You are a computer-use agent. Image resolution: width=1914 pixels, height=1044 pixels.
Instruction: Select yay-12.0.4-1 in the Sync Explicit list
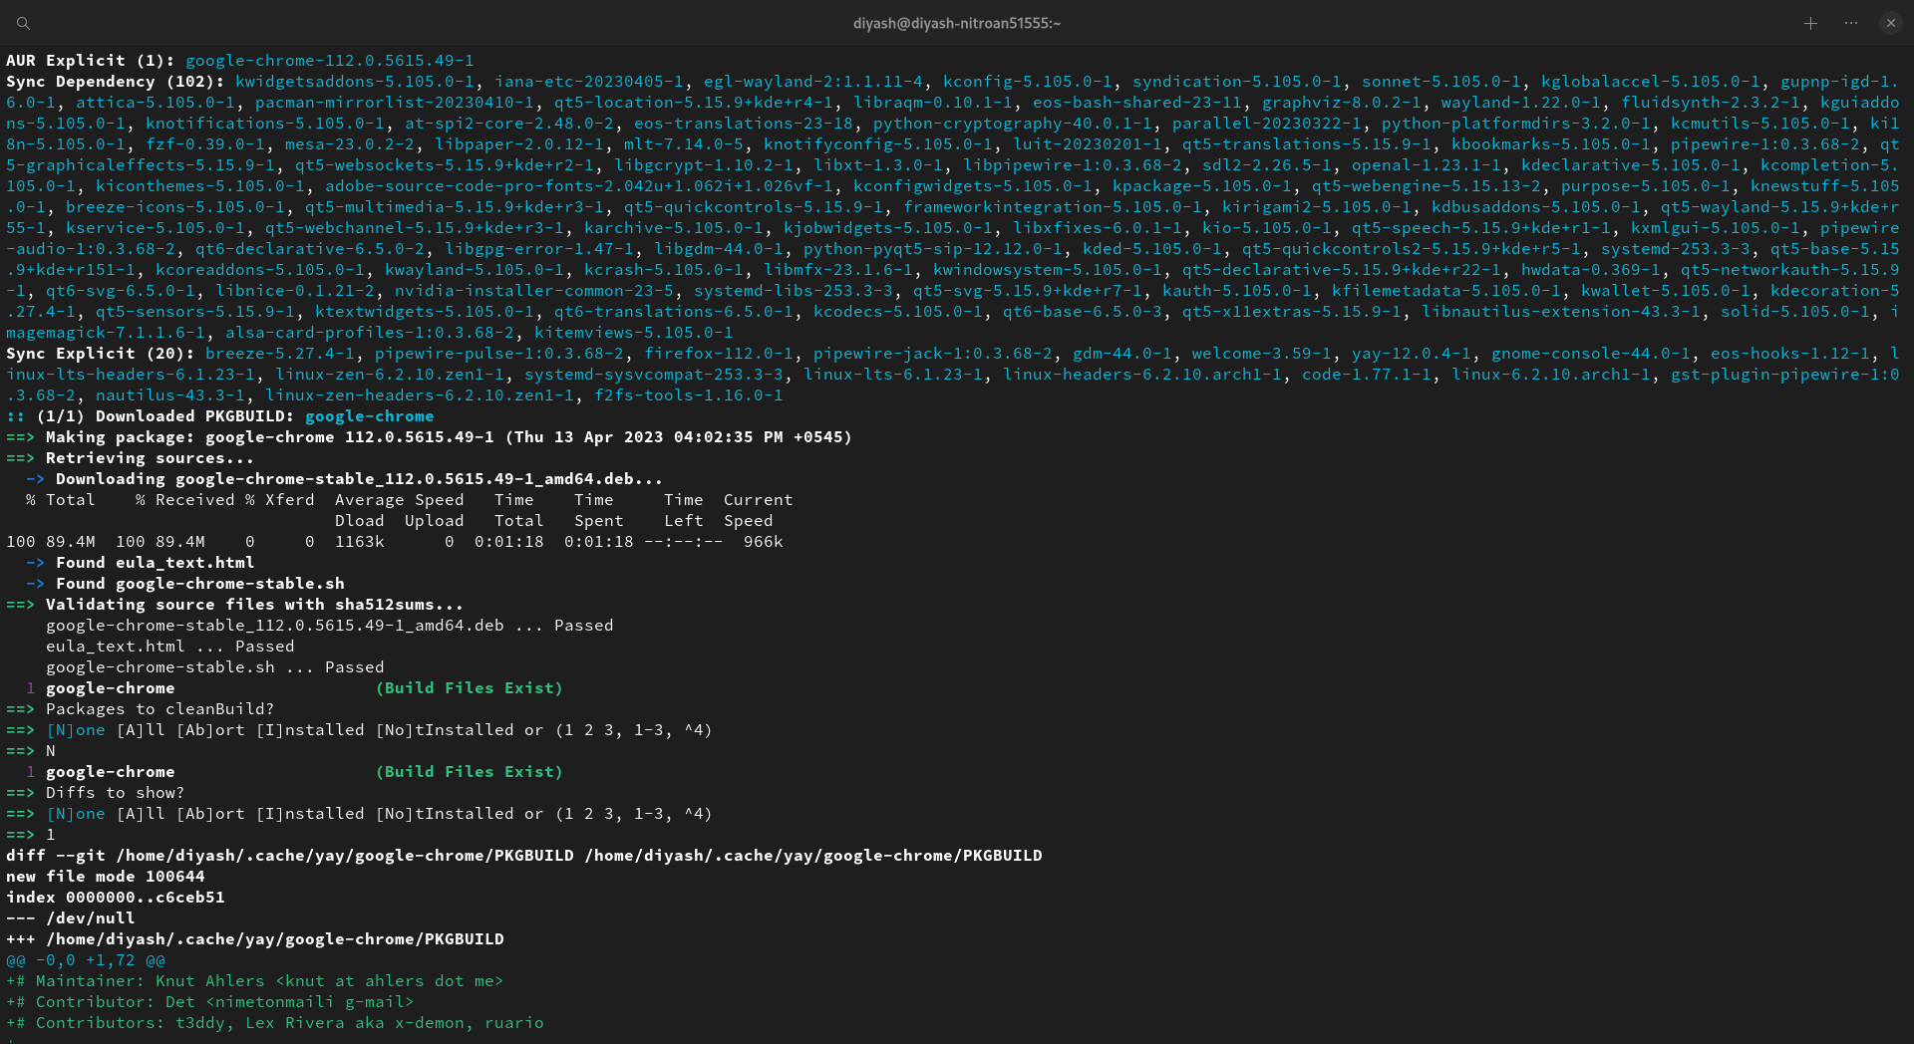tap(1412, 354)
